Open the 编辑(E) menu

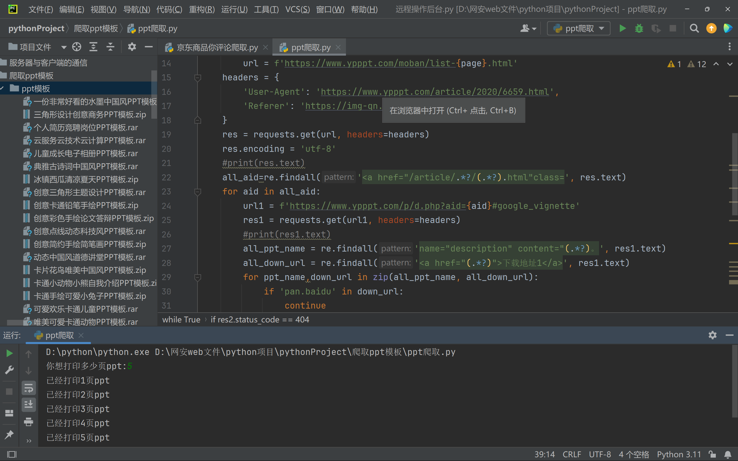click(x=72, y=9)
